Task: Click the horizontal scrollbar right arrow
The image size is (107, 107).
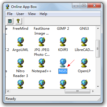Action: 93,91
